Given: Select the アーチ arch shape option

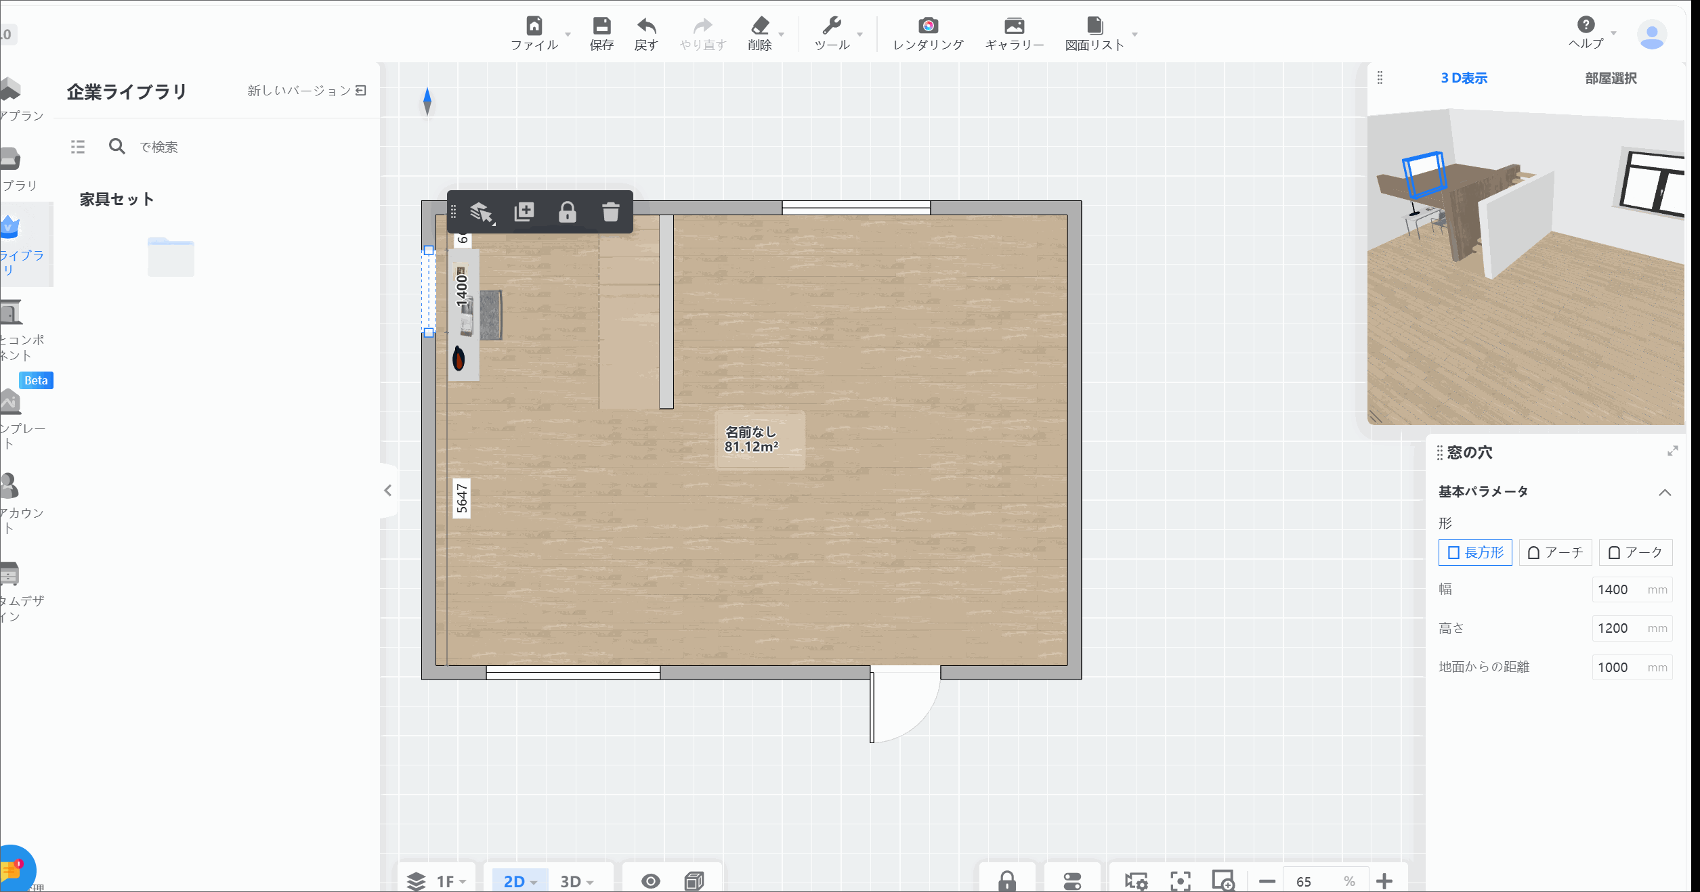Looking at the screenshot, I should pos(1556,552).
